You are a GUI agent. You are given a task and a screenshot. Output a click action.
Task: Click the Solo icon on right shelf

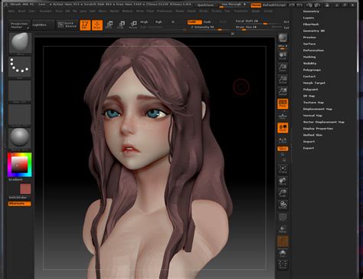click(283, 254)
